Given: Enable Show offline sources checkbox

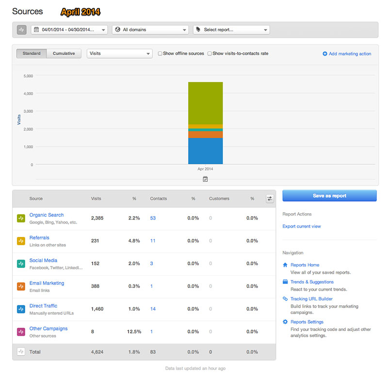Looking at the screenshot, I should [160, 54].
